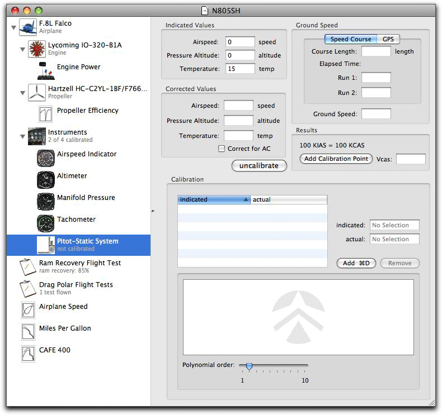
Task: Open the Ram Recovery Flight Test clipboard icon
Action: point(28,267)
